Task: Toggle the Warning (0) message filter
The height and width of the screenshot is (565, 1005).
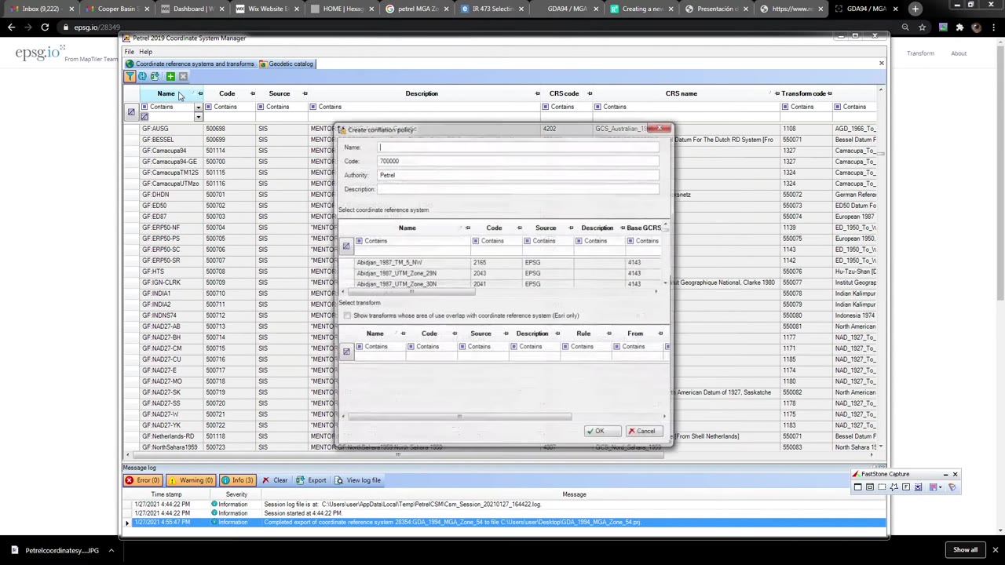Action: 193,479
